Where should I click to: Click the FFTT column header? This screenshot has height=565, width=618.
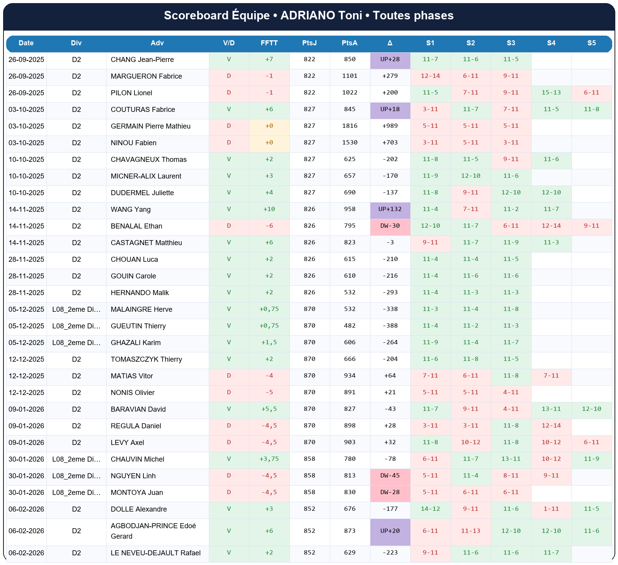[269, 43]
